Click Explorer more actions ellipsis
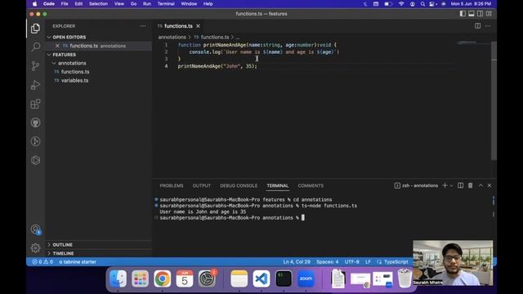 click(x=143, y=26)
